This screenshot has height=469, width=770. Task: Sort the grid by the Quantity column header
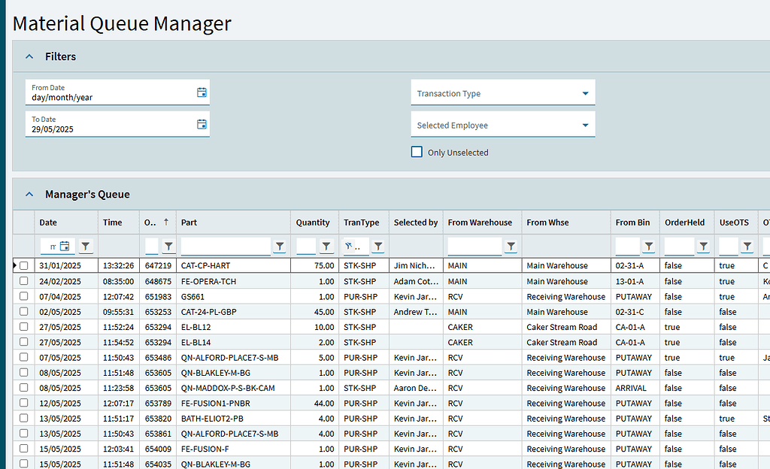[313, 222]
